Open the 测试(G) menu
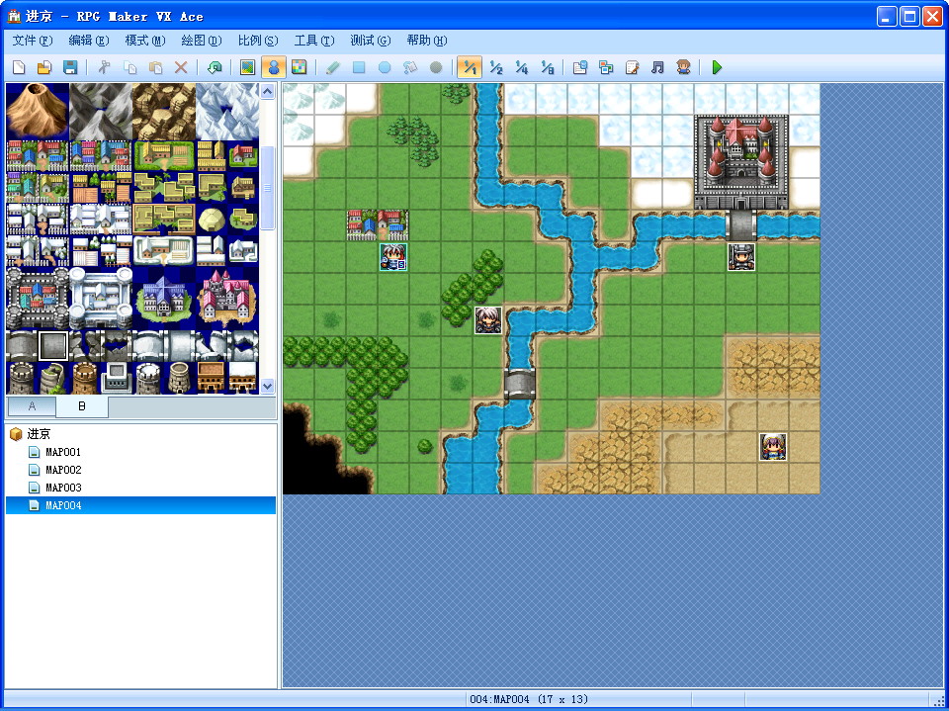Image resolution: width=949 pixels, height=711 pixels. (x=371, y=41)
